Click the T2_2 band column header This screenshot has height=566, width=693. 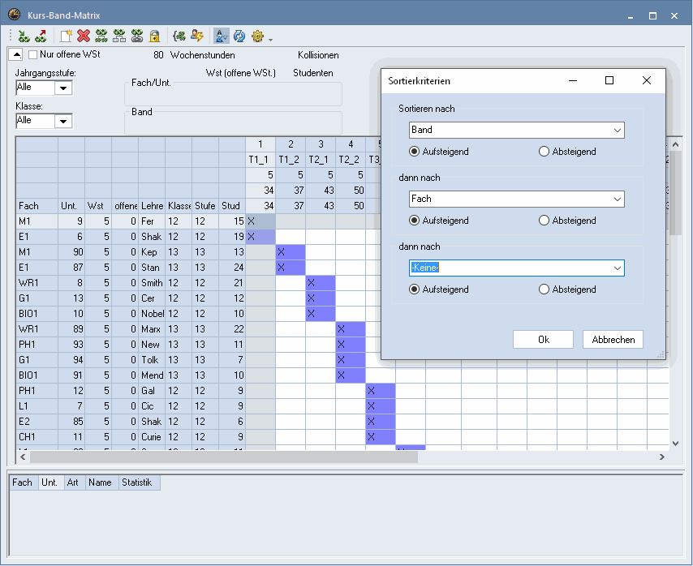351,160
